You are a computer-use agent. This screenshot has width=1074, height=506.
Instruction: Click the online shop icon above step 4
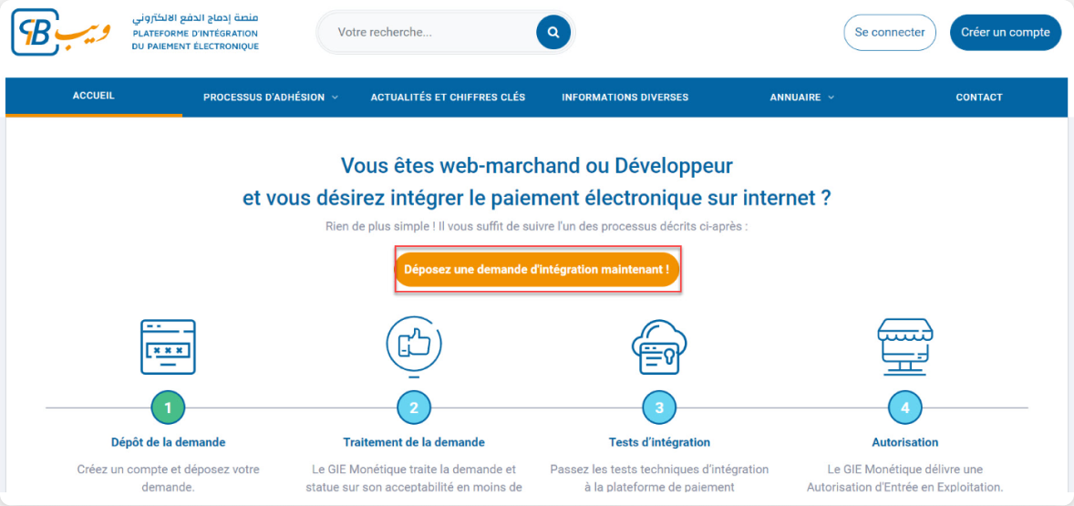point(904,346)
